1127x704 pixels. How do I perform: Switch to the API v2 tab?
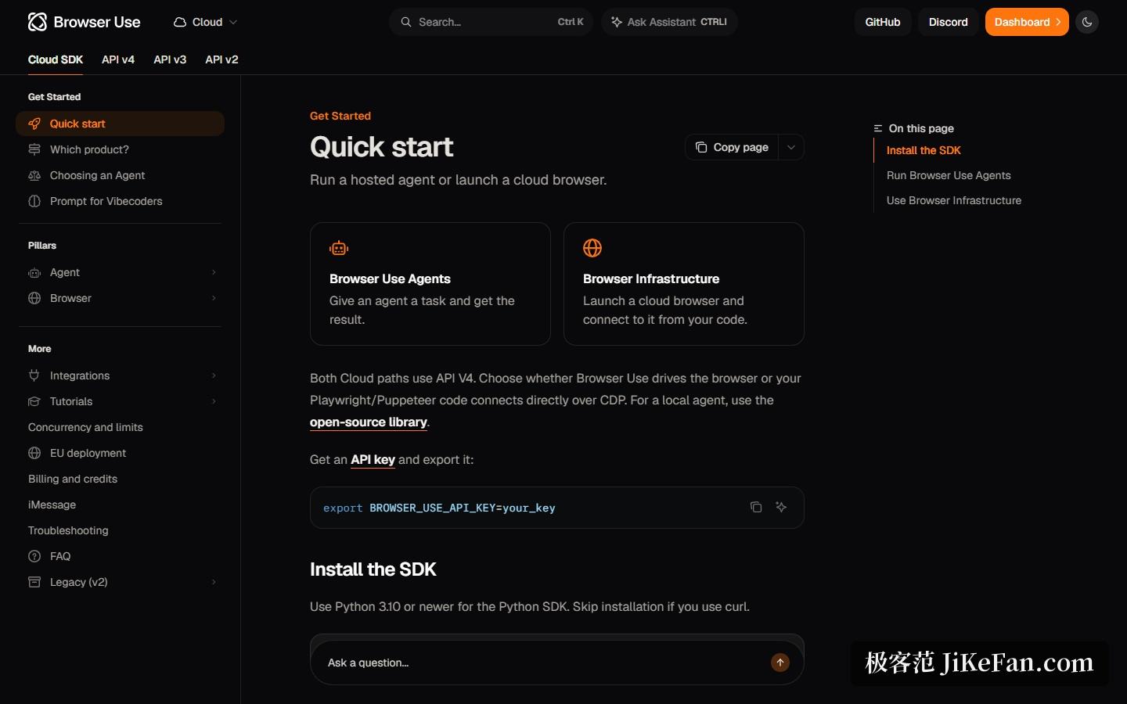coord(221,59)
